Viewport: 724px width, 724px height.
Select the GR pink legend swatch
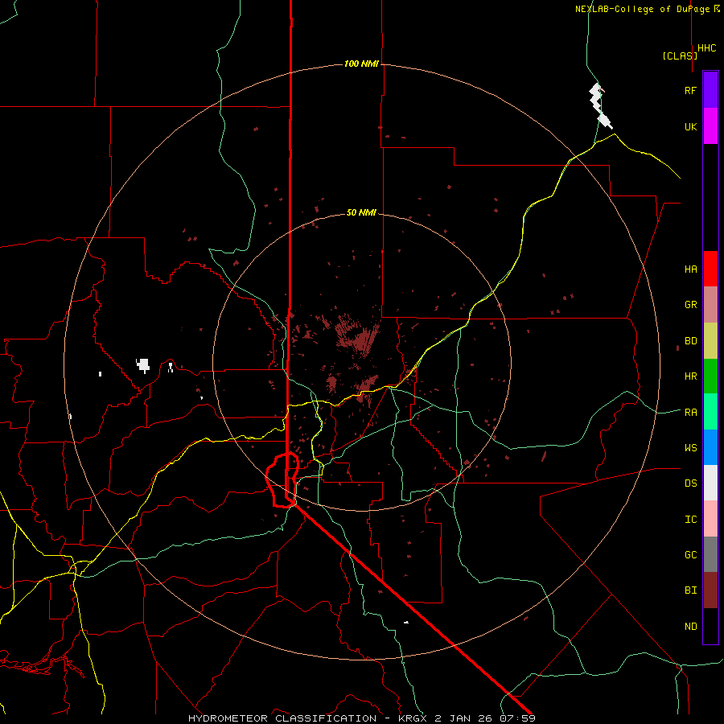(x=710, y=304)
